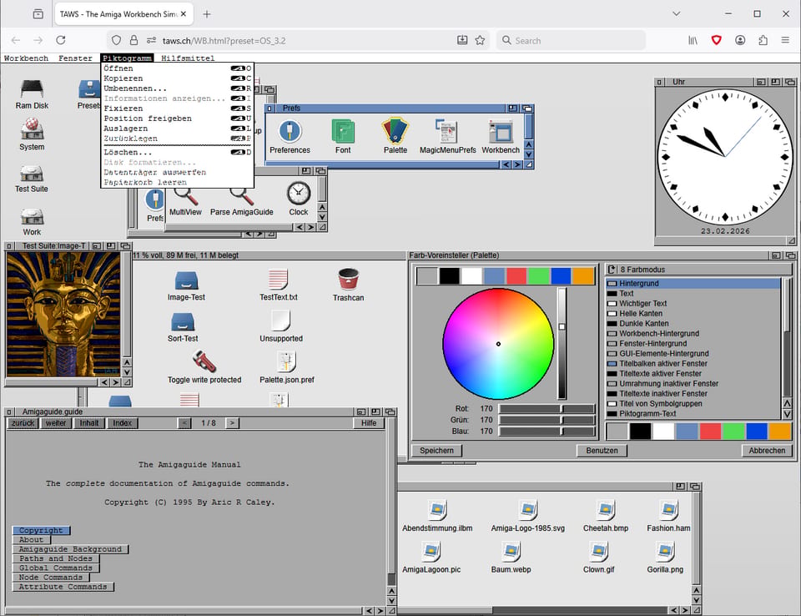Open the Attribute Commands link

63,587
